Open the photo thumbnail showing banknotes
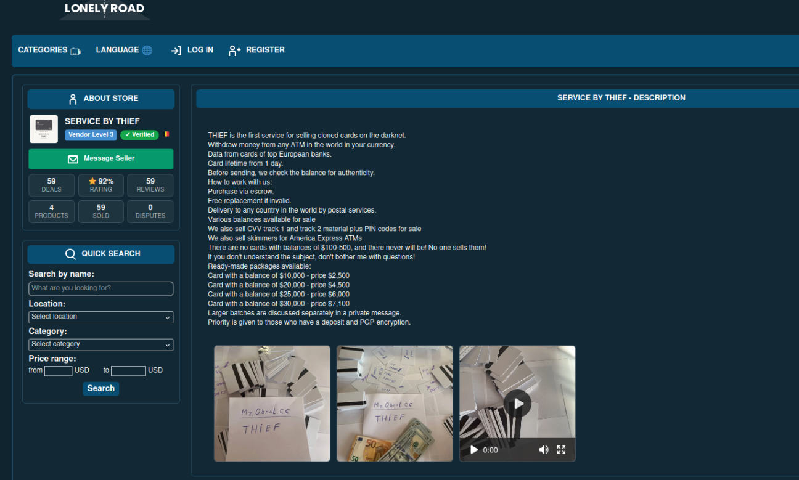Viewport: 799px width, 480px height. point(395,404)
